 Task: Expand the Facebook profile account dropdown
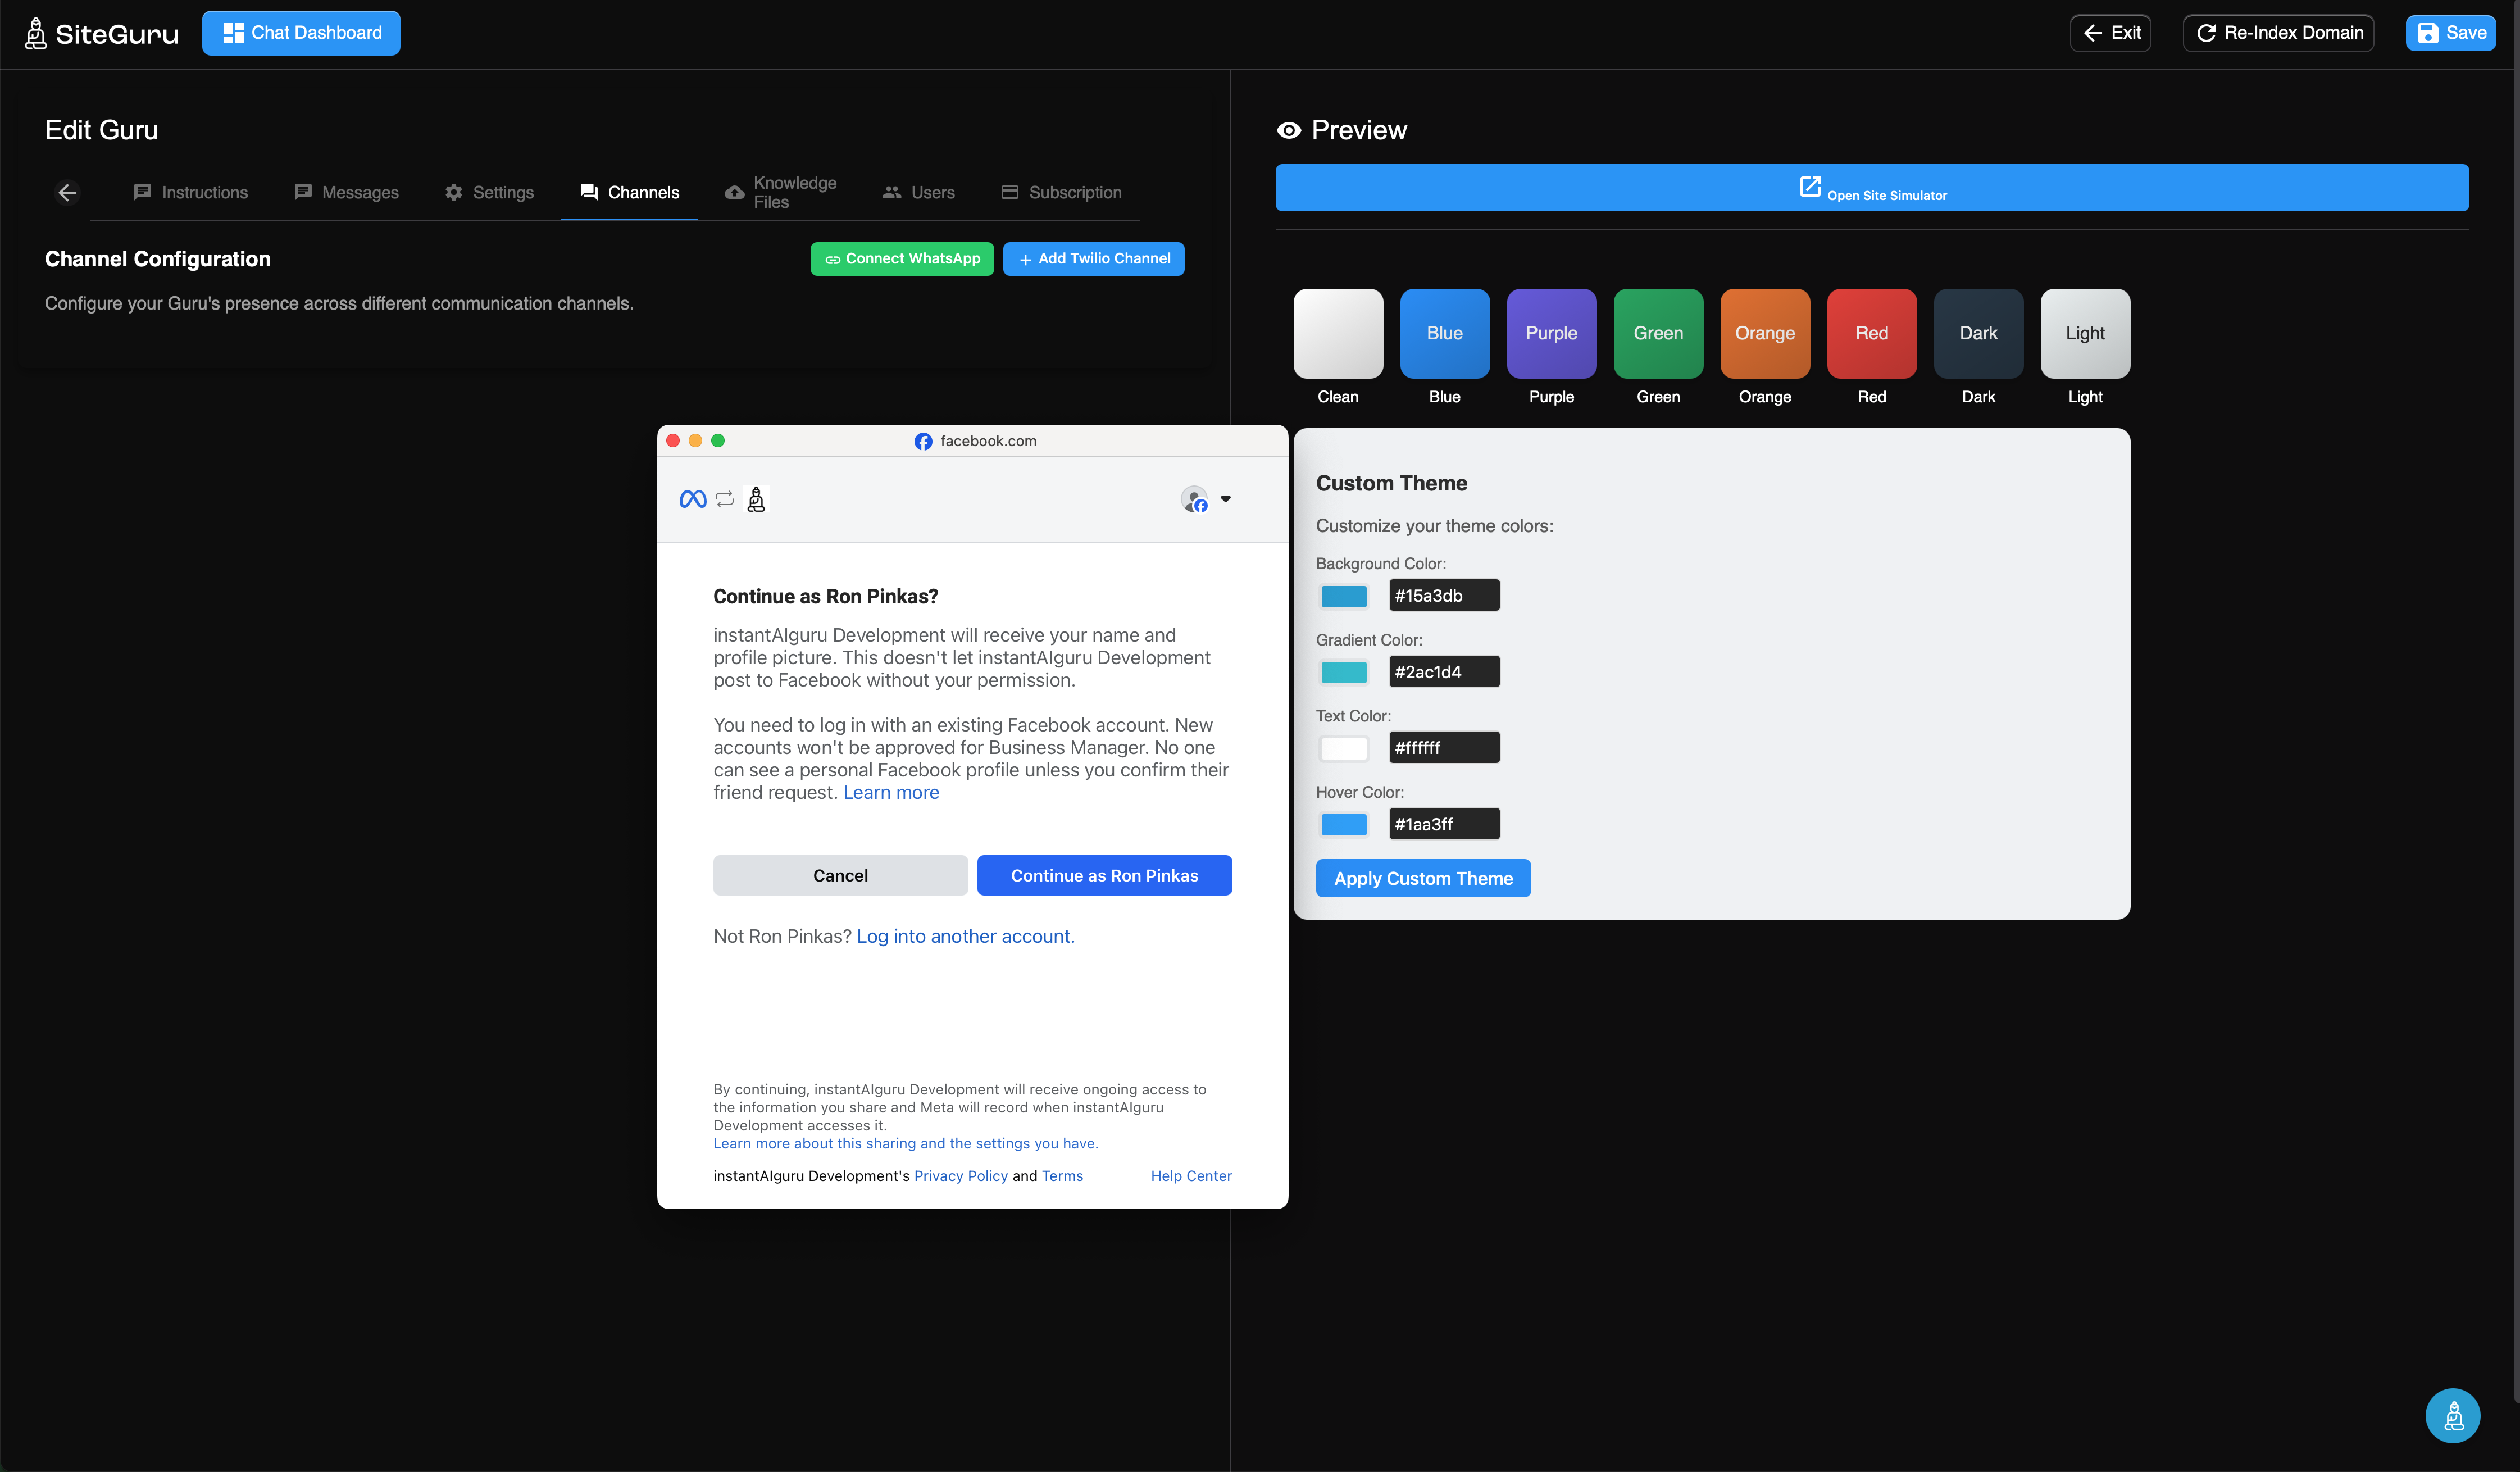[x=1225, y=499]
